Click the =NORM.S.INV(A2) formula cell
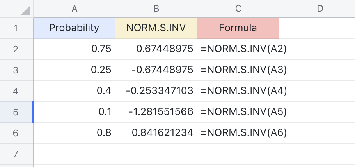Screen dimensions: 355x167 tap(238, 49)
